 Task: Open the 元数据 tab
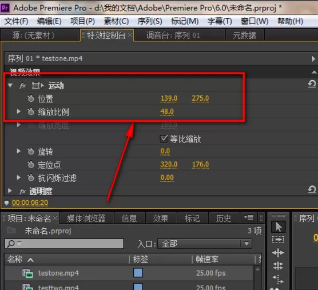(x=244, y=35)
